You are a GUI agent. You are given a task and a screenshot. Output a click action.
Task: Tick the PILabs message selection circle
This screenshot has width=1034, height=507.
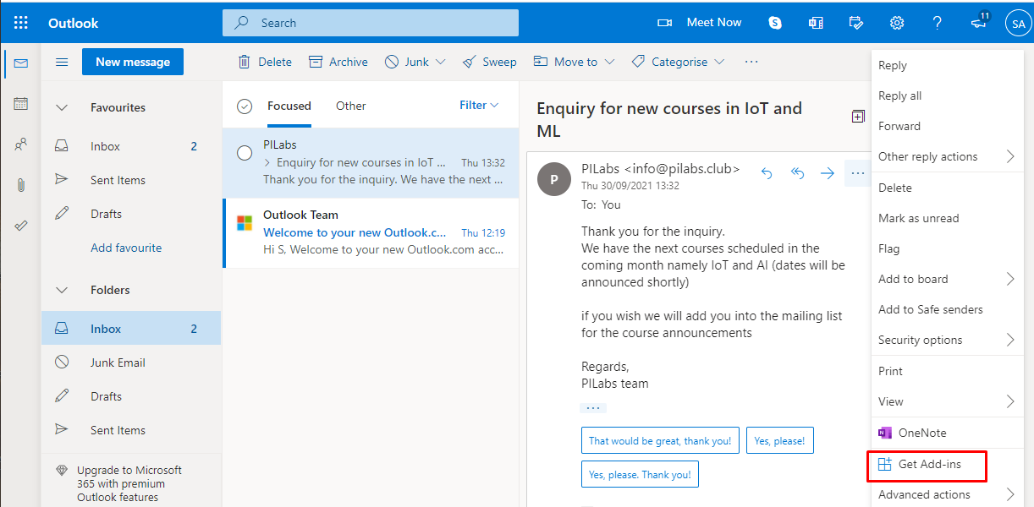(245, 153)
